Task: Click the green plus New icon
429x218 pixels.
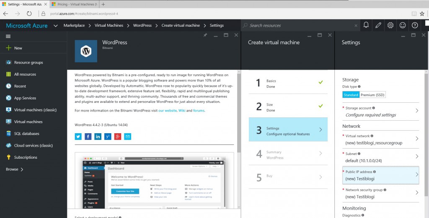Action: click(x=8, y=48)
